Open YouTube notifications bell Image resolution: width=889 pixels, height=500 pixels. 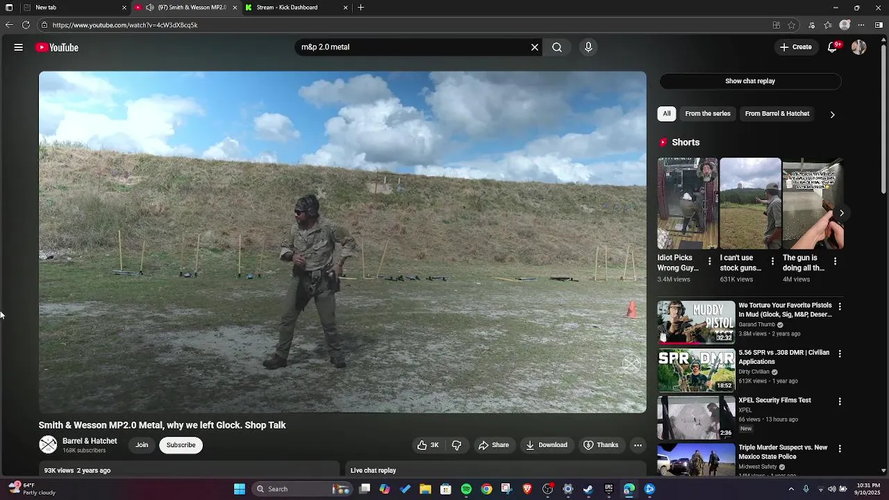833,47
